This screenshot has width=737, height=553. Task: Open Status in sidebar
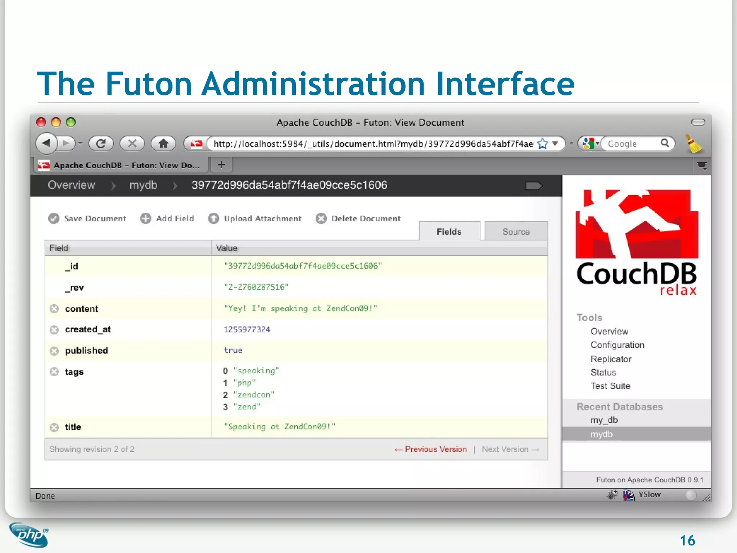603,372
